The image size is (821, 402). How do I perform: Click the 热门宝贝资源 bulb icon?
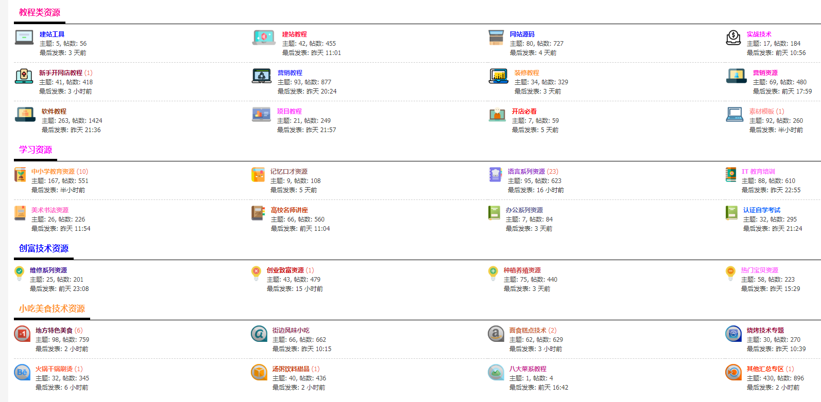pyautogui.click(x=730, y=273)
